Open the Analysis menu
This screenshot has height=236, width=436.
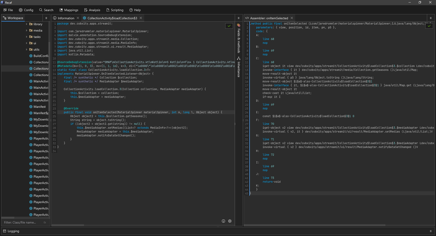(x=92, y=10)
